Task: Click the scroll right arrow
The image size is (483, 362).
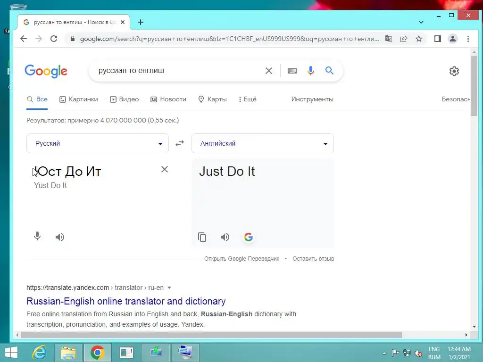Action: coord(466,335)
